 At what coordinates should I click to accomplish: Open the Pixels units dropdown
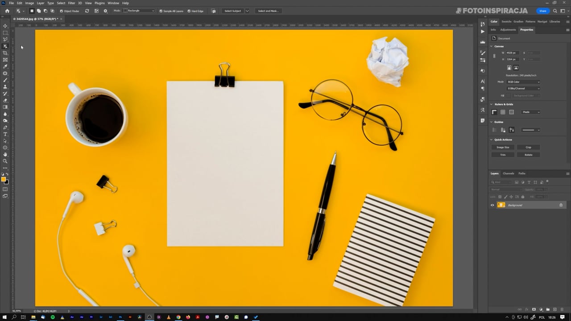click(531, 112)
